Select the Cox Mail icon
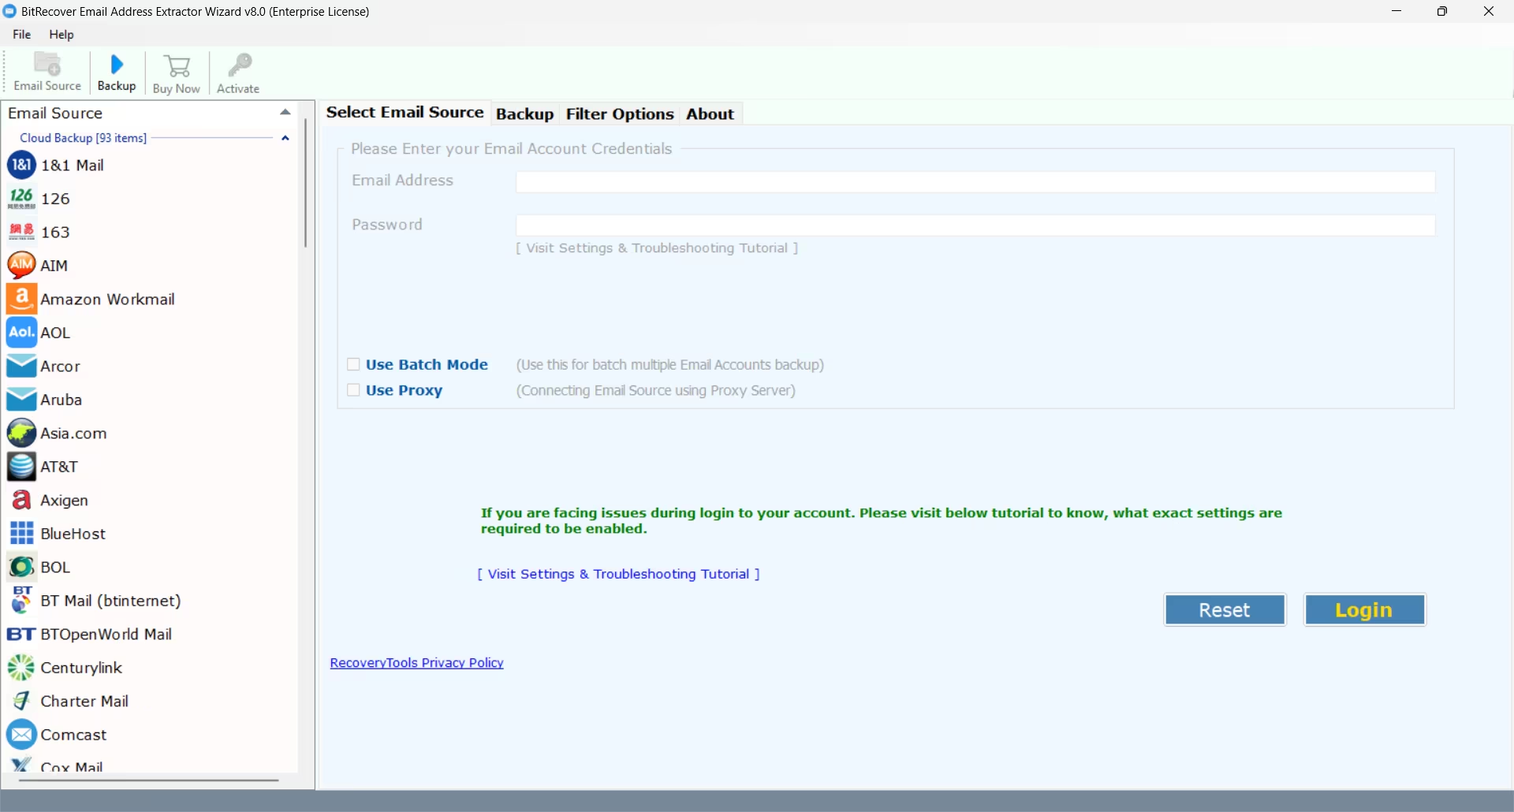Screen dimensions: 1514x812 (x=21, y=764)
